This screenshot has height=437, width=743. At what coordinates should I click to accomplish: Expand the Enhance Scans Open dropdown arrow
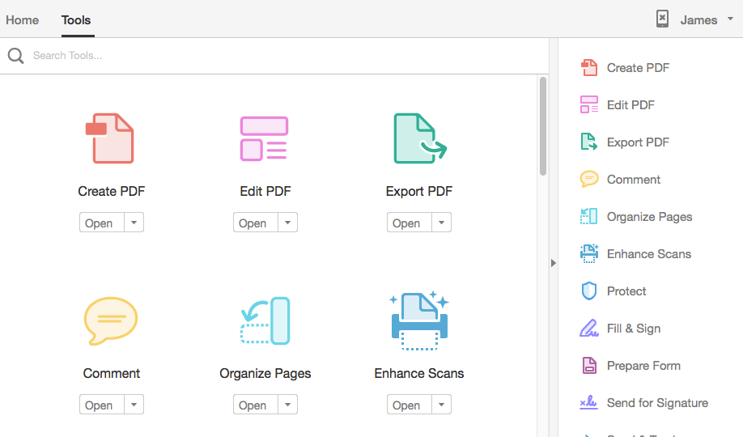click(x=442, y=405)
